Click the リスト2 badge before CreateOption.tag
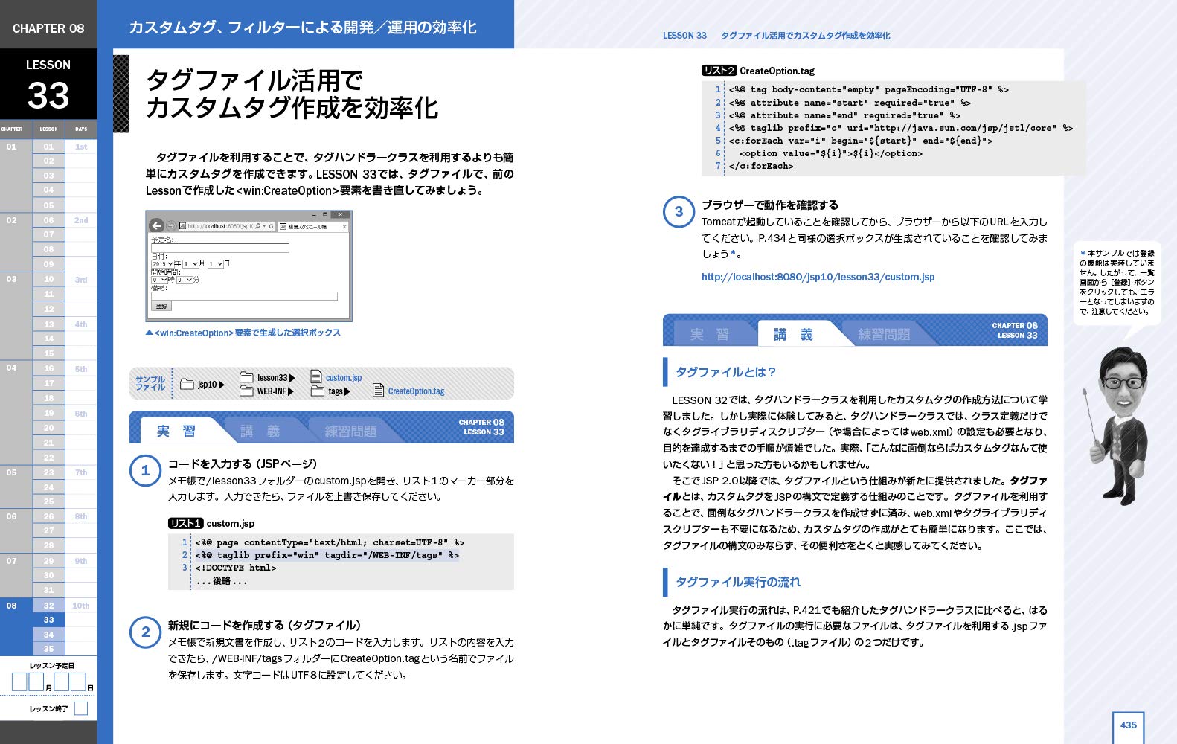 pyautogui.click(x=719, y=71)
